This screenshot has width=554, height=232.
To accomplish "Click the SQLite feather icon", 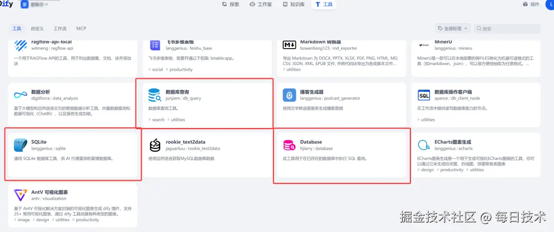I will point(21,145).
